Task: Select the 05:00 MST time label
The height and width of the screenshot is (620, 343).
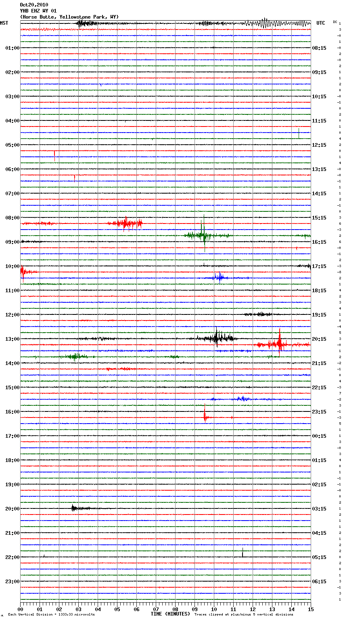Action: click(x=13, y=145)
